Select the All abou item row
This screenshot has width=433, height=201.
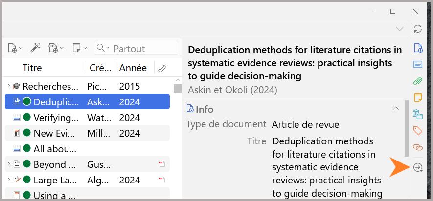(x=87, y=149)
